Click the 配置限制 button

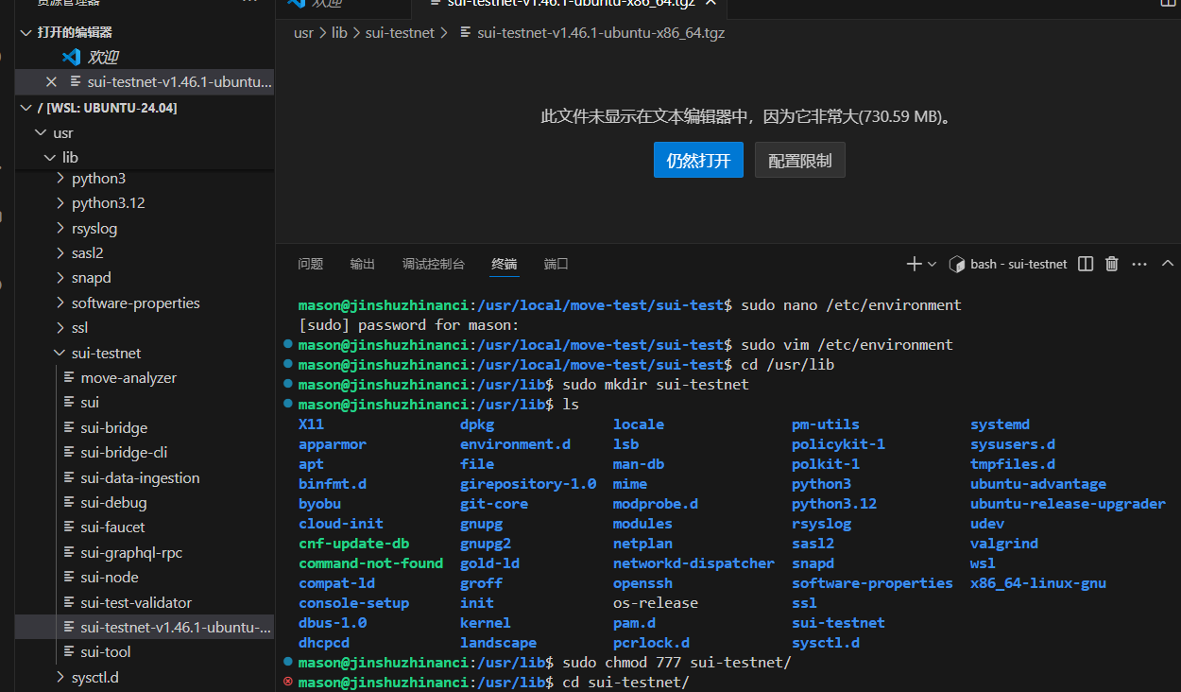pyautogui.click(x=799, y=161)
